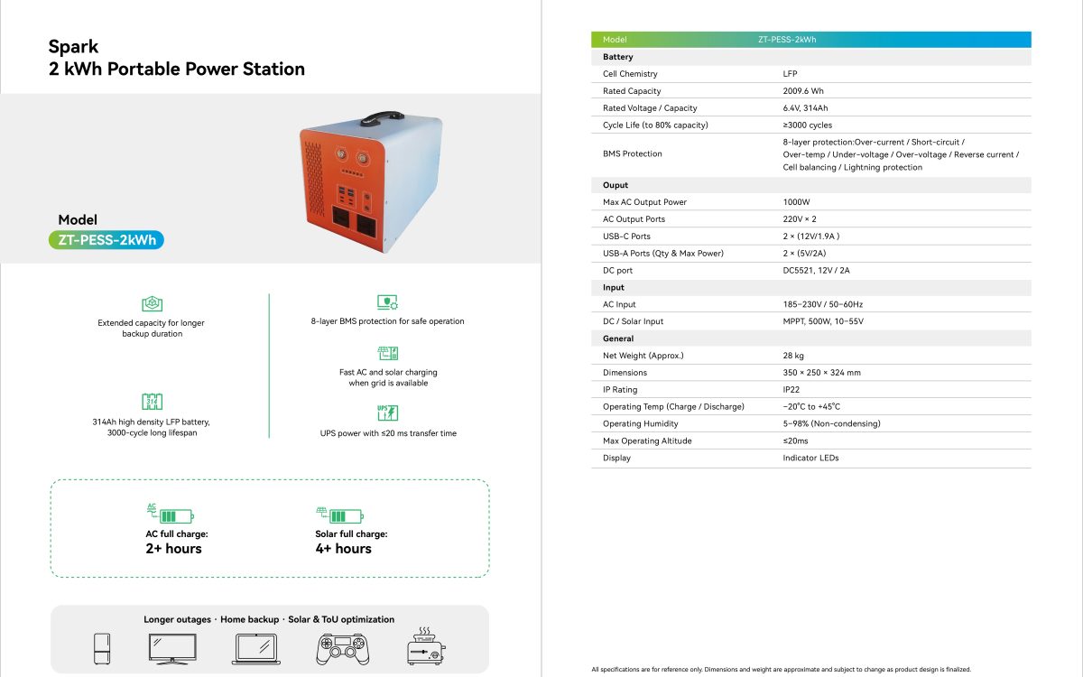1083x677 pixels.
Task: Click the Rated Capacity 2009.6 Wh value
Action: pos(803,91)
